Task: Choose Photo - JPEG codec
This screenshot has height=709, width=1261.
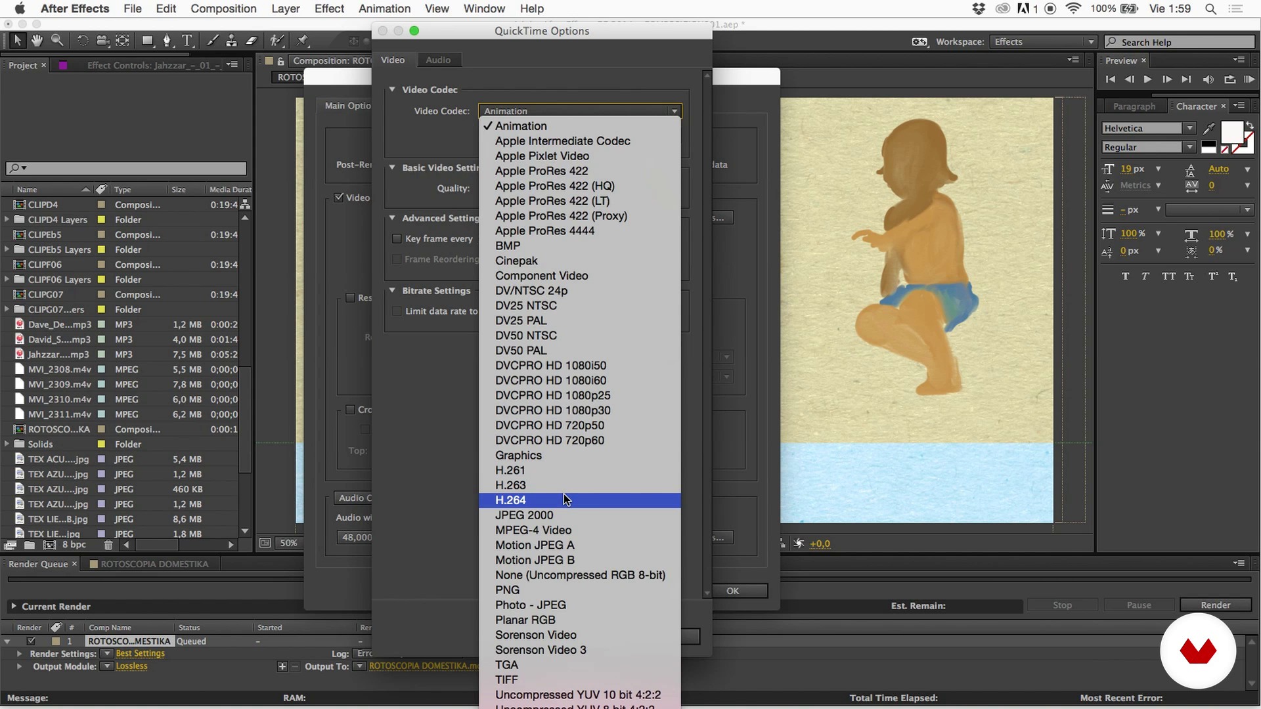Action: click(579, 605)
